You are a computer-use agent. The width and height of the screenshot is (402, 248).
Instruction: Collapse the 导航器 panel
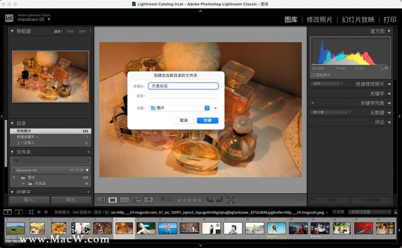12,31
